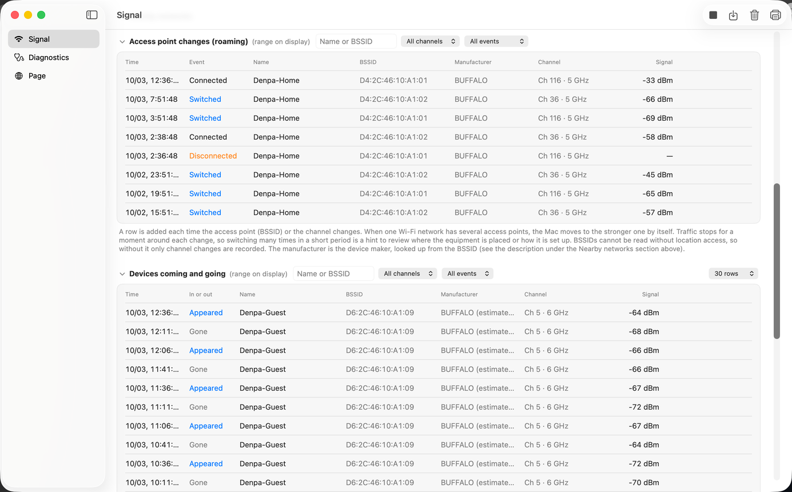
Task: Open Diagnostics in the sidebar
Action: 54,57
